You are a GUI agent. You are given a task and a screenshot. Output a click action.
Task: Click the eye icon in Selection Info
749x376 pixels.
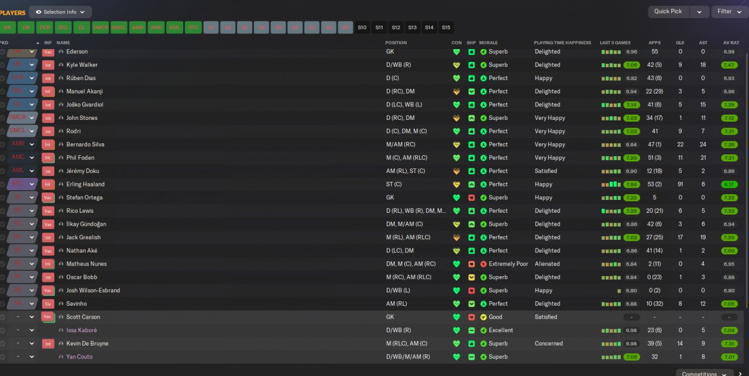tap(39, 12)
